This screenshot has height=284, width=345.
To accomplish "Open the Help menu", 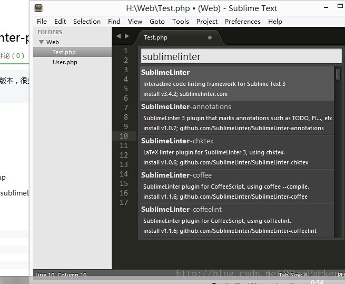I will pyautogui.click(x=275, y=22).
